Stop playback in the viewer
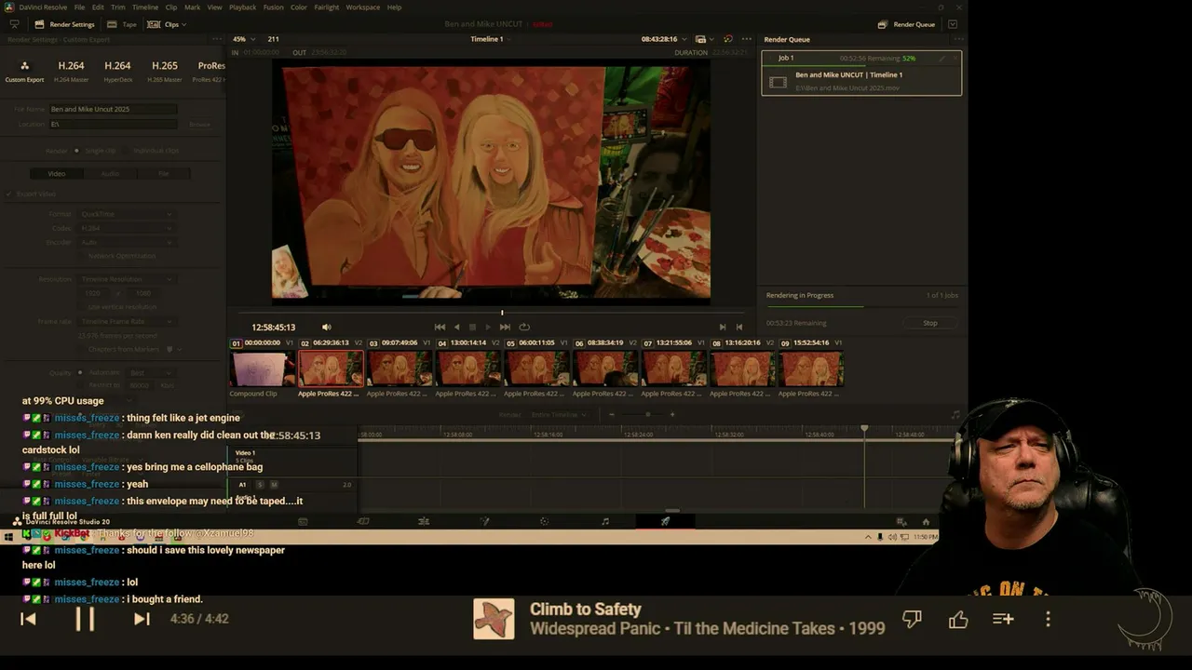The image size is (1192, 670). (x=472, y=327)
